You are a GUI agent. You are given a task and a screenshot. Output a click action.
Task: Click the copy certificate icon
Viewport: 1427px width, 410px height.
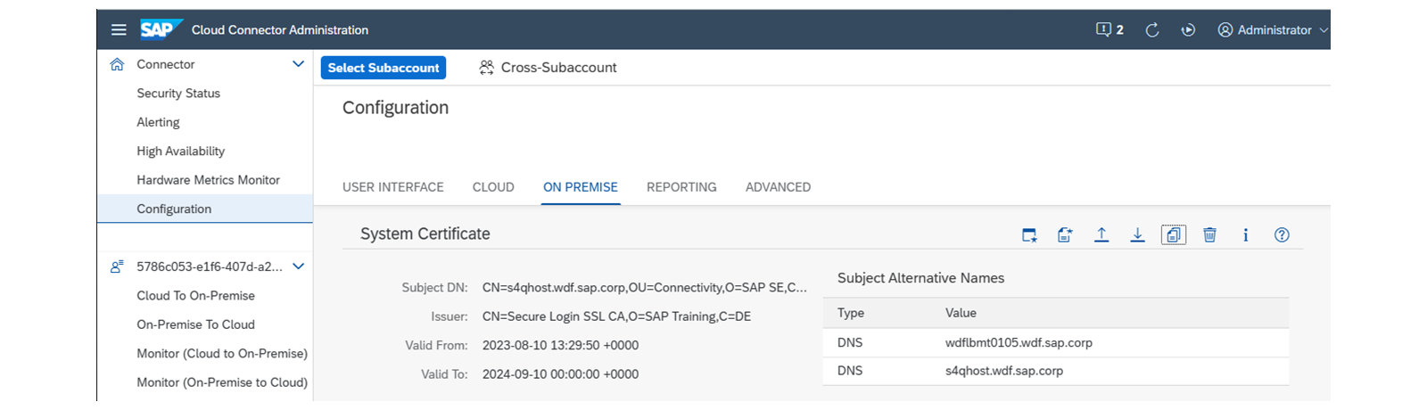(1174, 235)
